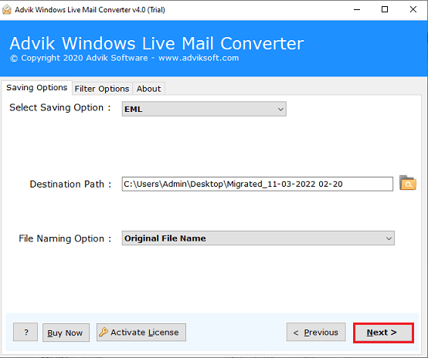Image resolution: width=428 pixels, height=358 pixels.
Task: Click the Next button
Action: coord(383,333)
